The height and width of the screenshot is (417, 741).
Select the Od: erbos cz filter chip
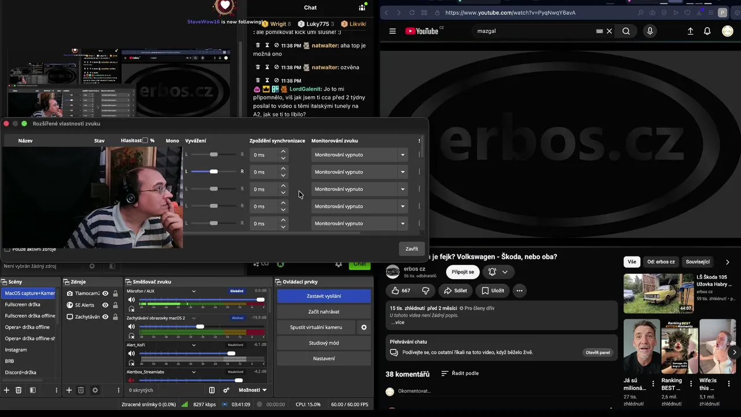pos(661,262)
